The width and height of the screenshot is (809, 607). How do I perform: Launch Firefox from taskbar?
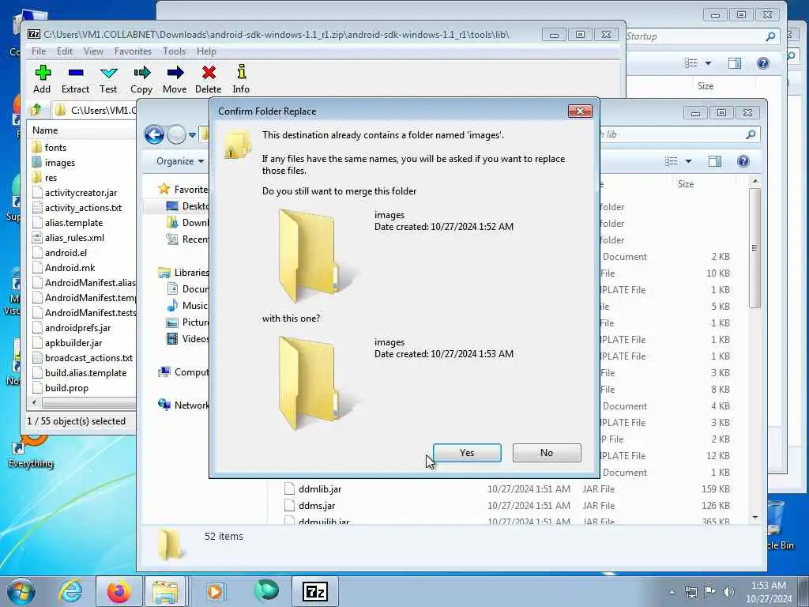point(119,591)
